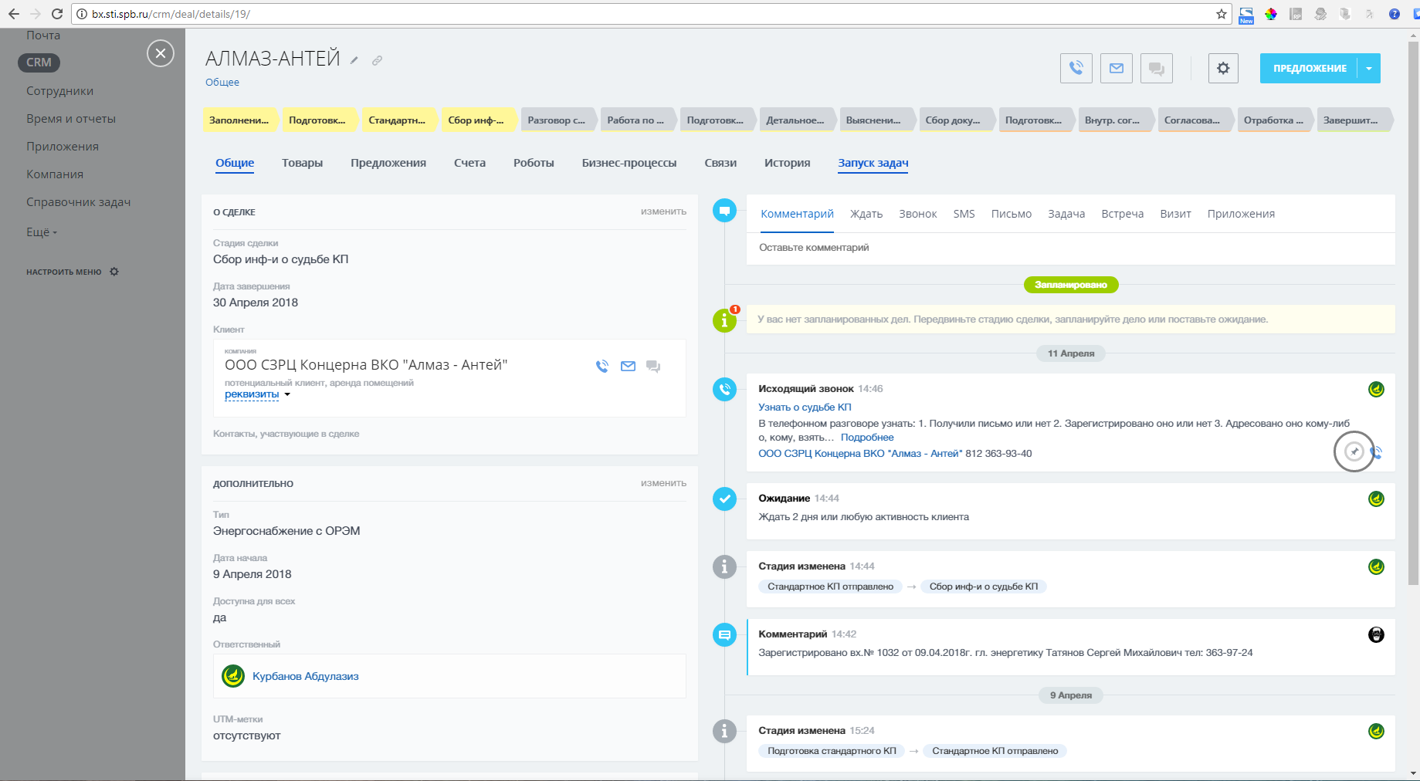The width and height of the screenshot is (1420, 781).
Task: Open the НАСТРОИТЬ МЕНЮ gear icon
Action: pyautogui.click(x=114, y=272)
